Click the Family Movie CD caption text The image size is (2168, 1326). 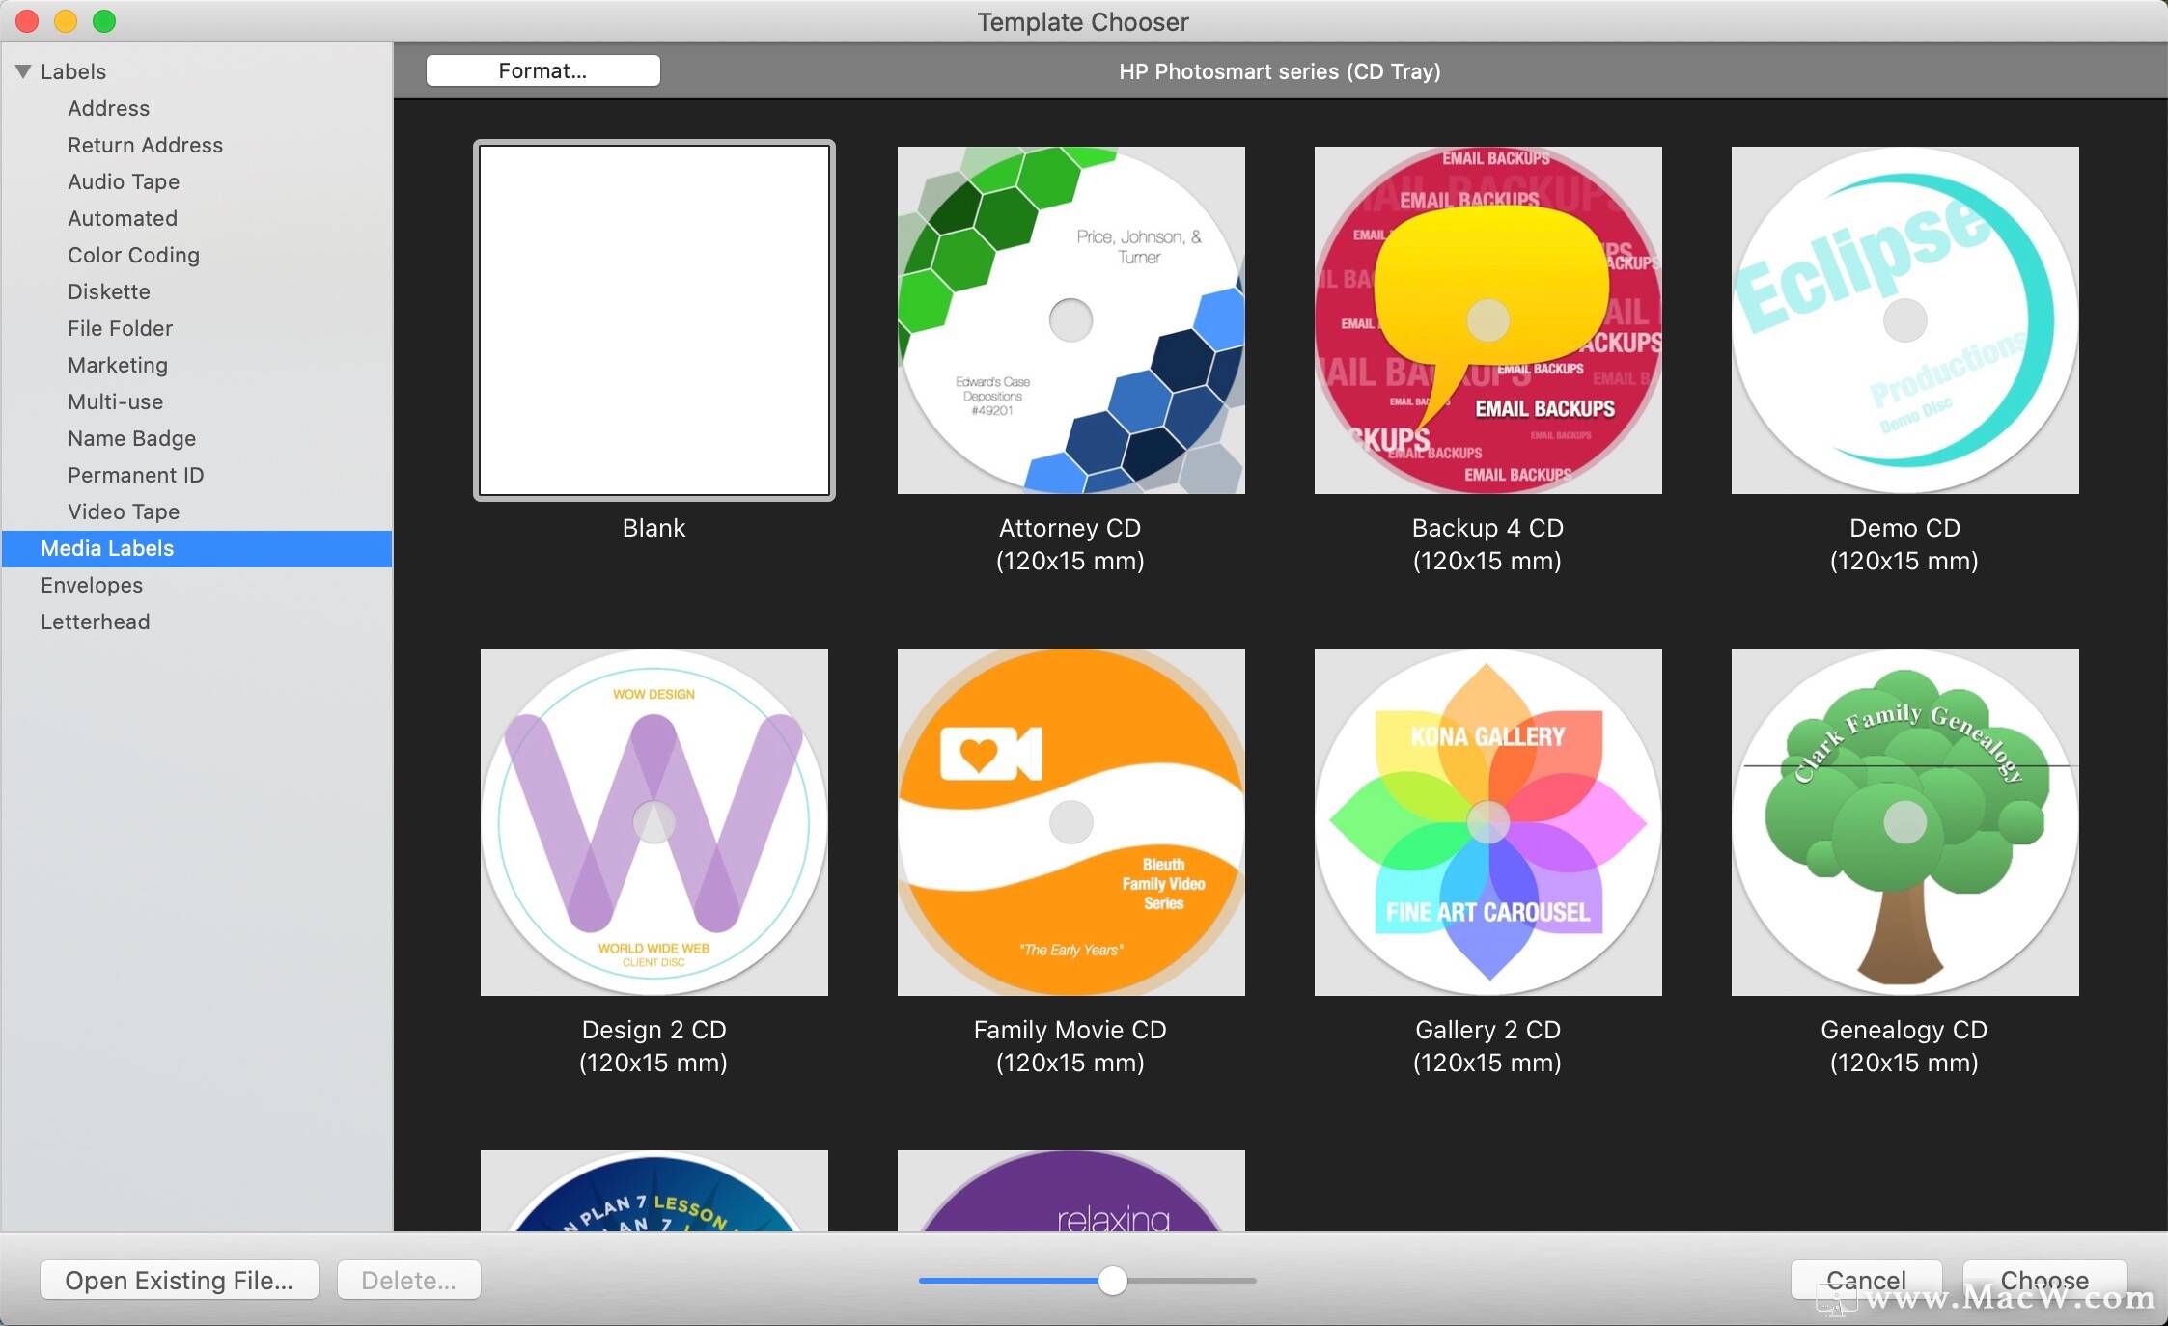pos(1070,1046)
